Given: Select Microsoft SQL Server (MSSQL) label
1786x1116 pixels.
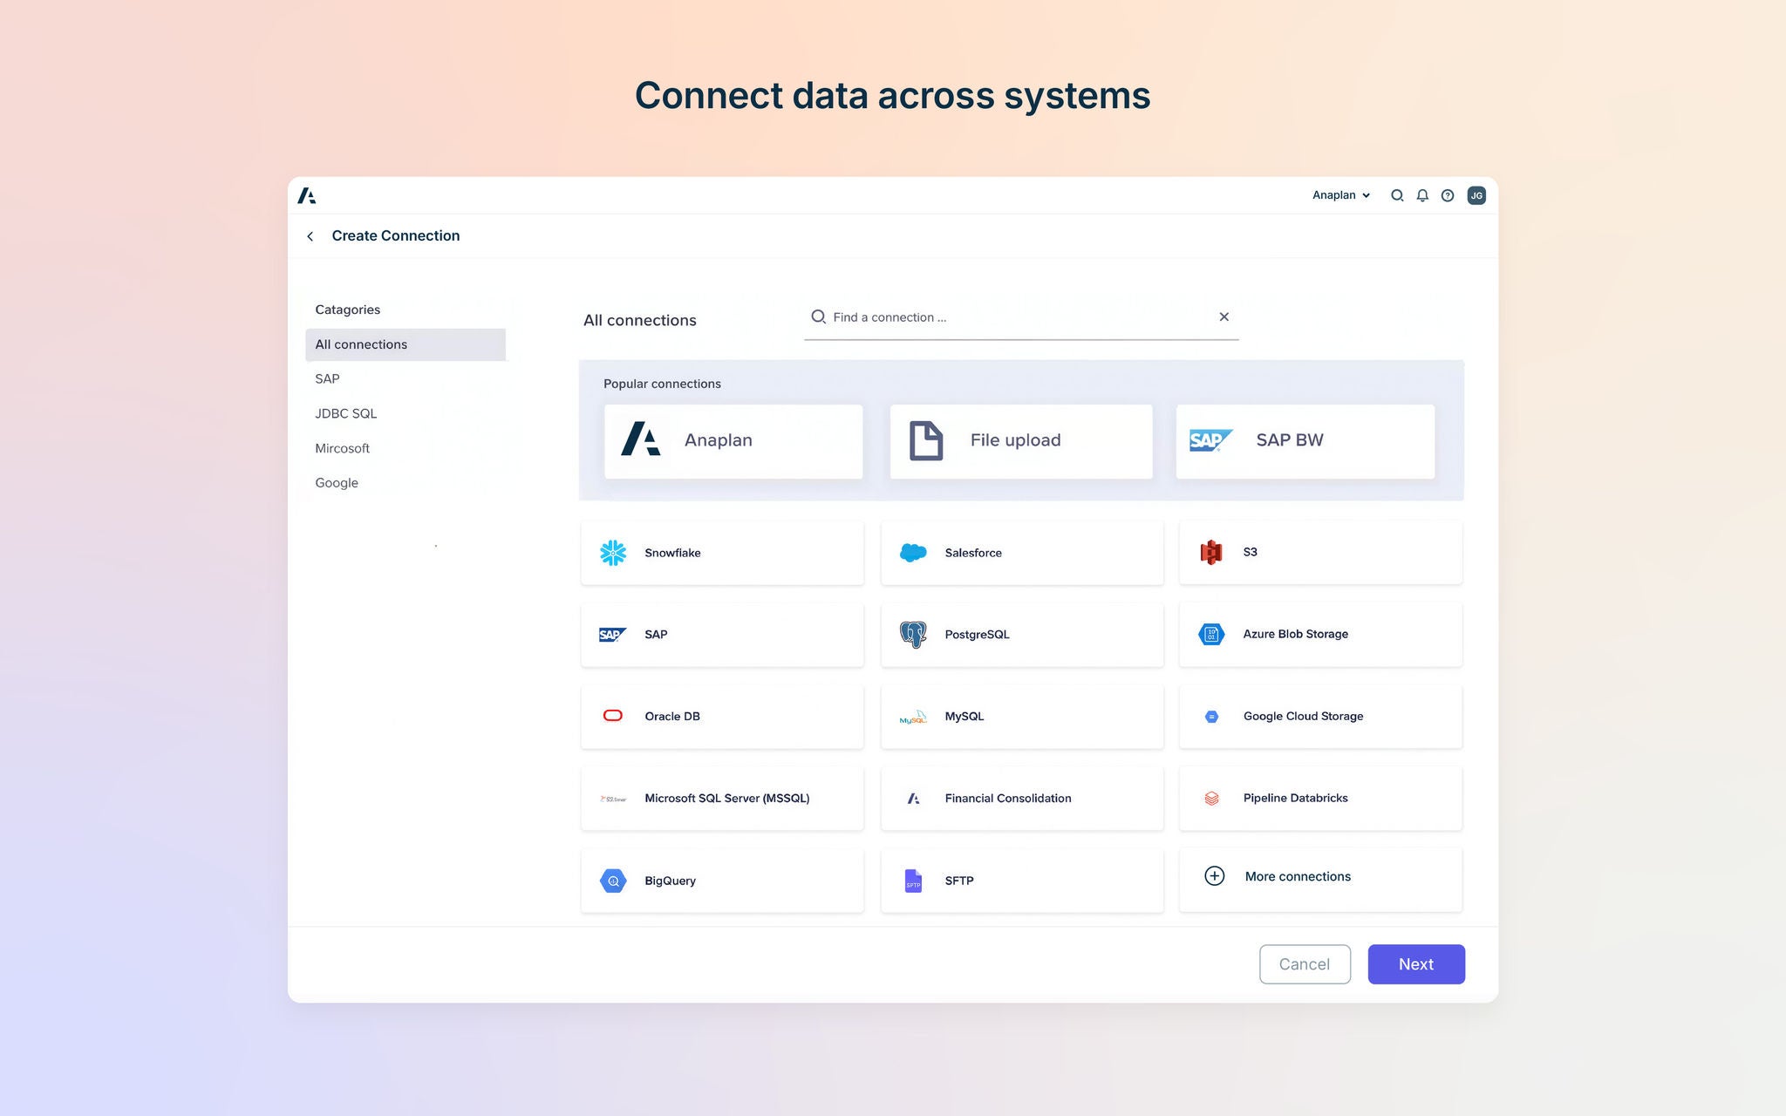Looking at the screenshot, I should 727,799.
